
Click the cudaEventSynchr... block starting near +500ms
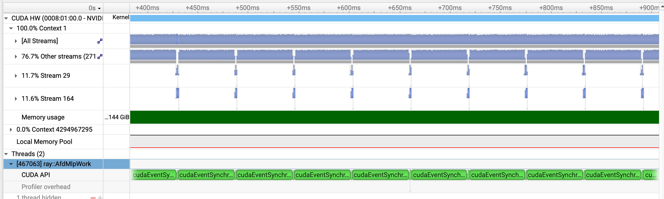[x=264, y=175]
